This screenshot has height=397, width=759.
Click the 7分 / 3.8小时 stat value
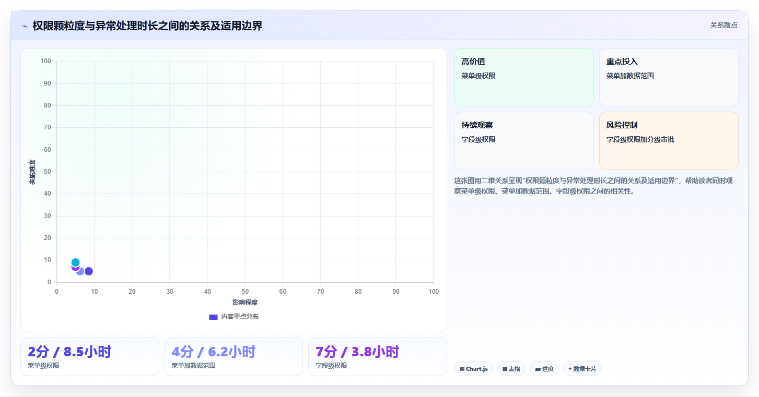pos(357,352)
